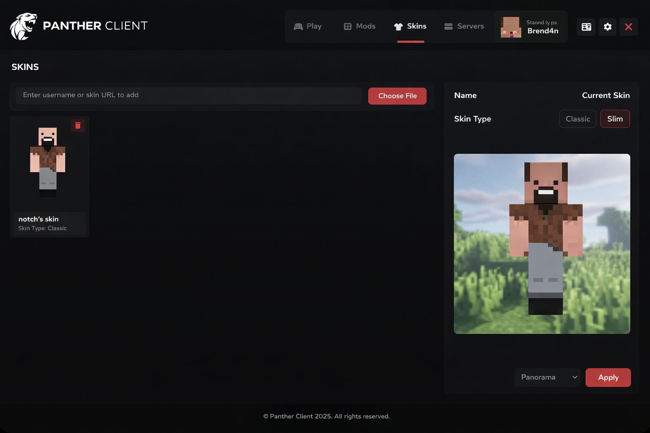Image resolution: width=650 pixels, height=433 pixels.
Task: Open the Servers section via the stack icon
Action: tap(448, 26)
